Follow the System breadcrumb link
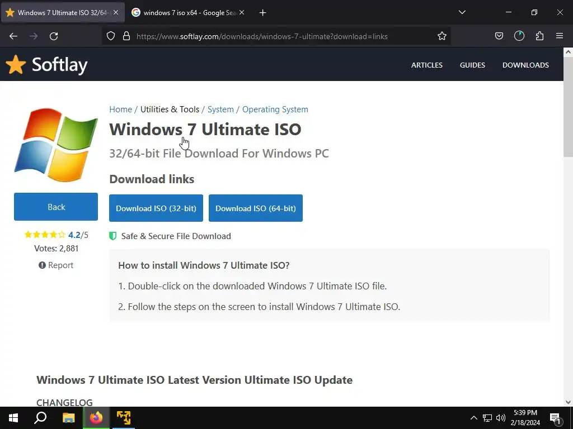573x429 pixels. [220, 109]
